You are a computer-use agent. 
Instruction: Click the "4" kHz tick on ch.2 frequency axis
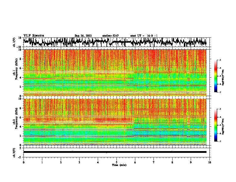tap(21, 127)
